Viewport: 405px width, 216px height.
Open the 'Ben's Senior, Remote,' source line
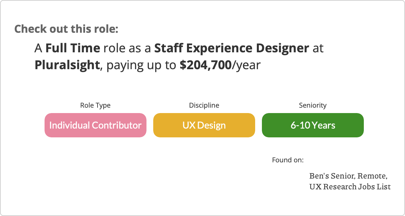[x=348, y=176]
